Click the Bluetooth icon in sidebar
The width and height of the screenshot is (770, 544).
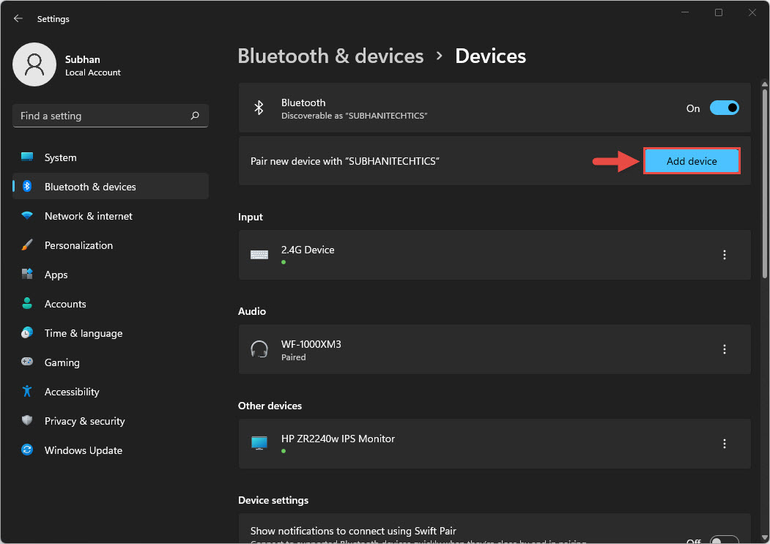pos(27,187)
